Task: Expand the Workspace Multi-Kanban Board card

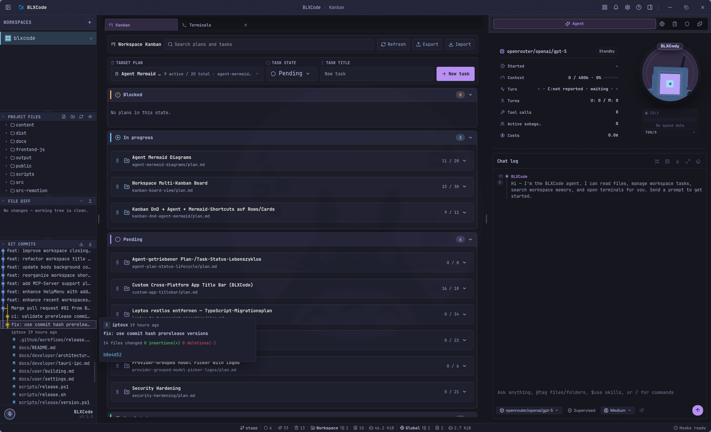Action: [465, 187]
